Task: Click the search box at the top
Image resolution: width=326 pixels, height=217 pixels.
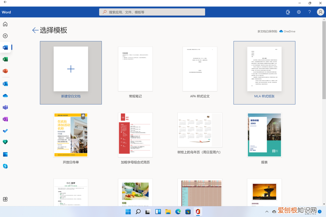Action: (151, 12)
